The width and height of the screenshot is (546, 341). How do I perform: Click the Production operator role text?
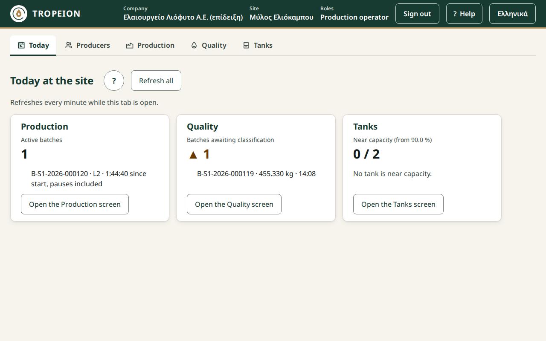pyautogui.click(x=354, y=17)
